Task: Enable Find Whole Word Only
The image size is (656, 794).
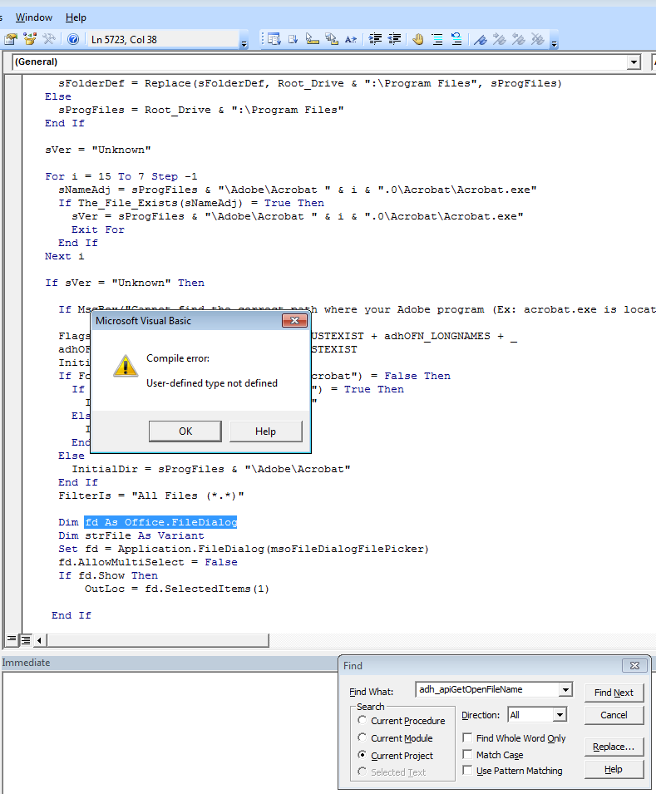Action: point(467,737)
